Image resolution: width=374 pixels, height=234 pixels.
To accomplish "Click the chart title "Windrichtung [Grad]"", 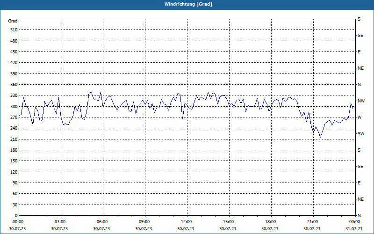I will tap(188, 4).
